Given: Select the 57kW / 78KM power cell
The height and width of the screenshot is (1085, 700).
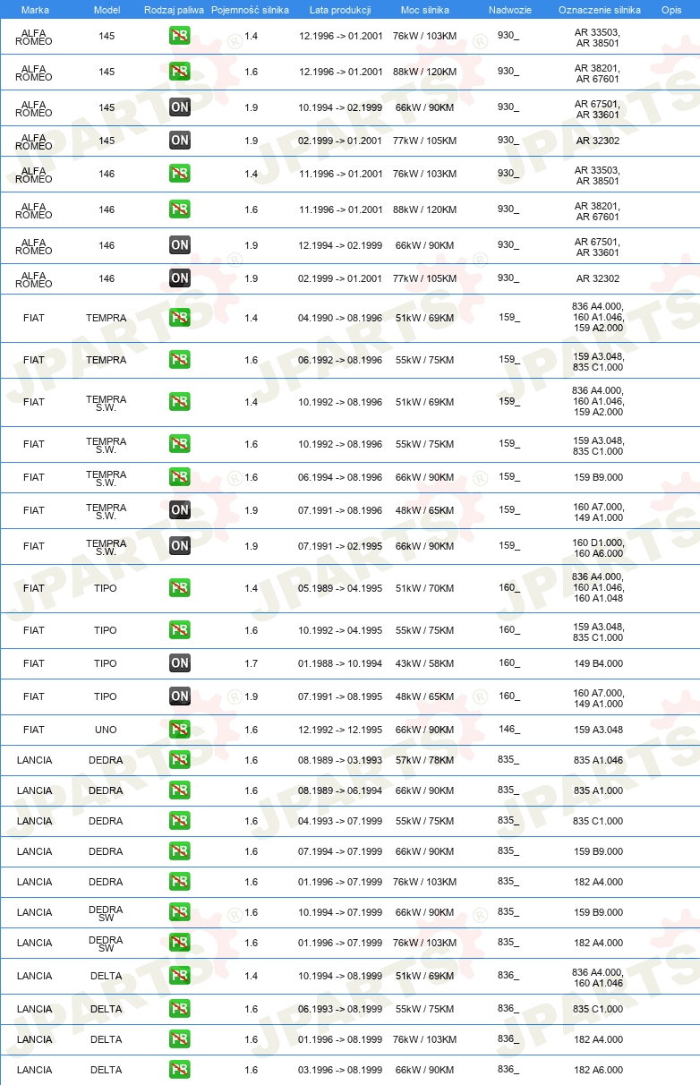Looking at the screenshot, I should pyautogui.click(x=424, y=760).
